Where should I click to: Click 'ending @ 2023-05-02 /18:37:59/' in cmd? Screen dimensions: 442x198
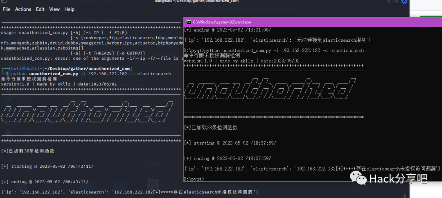(227, 159)
